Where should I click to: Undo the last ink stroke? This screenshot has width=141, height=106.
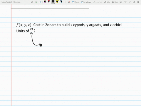tap(125, 2)
